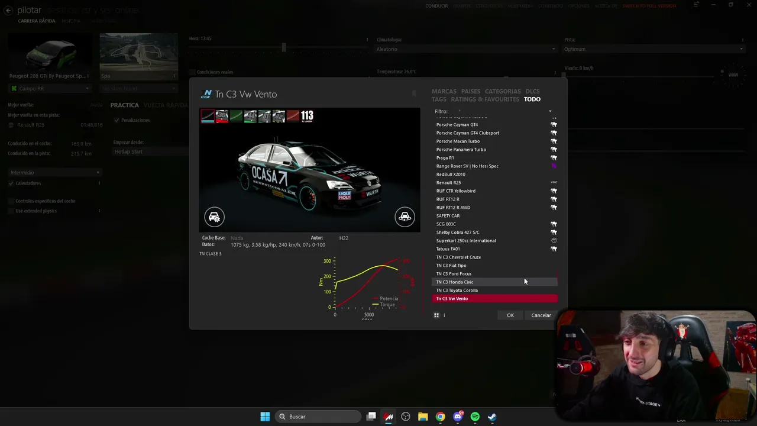
Task: Select SCG 003C in the car list
Action: click(x=496, y=224)
